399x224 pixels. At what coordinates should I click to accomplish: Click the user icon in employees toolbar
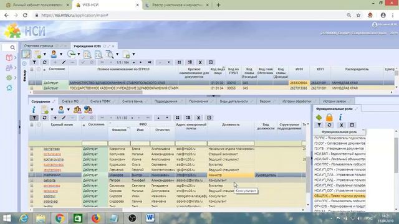(x=61, y=110)
